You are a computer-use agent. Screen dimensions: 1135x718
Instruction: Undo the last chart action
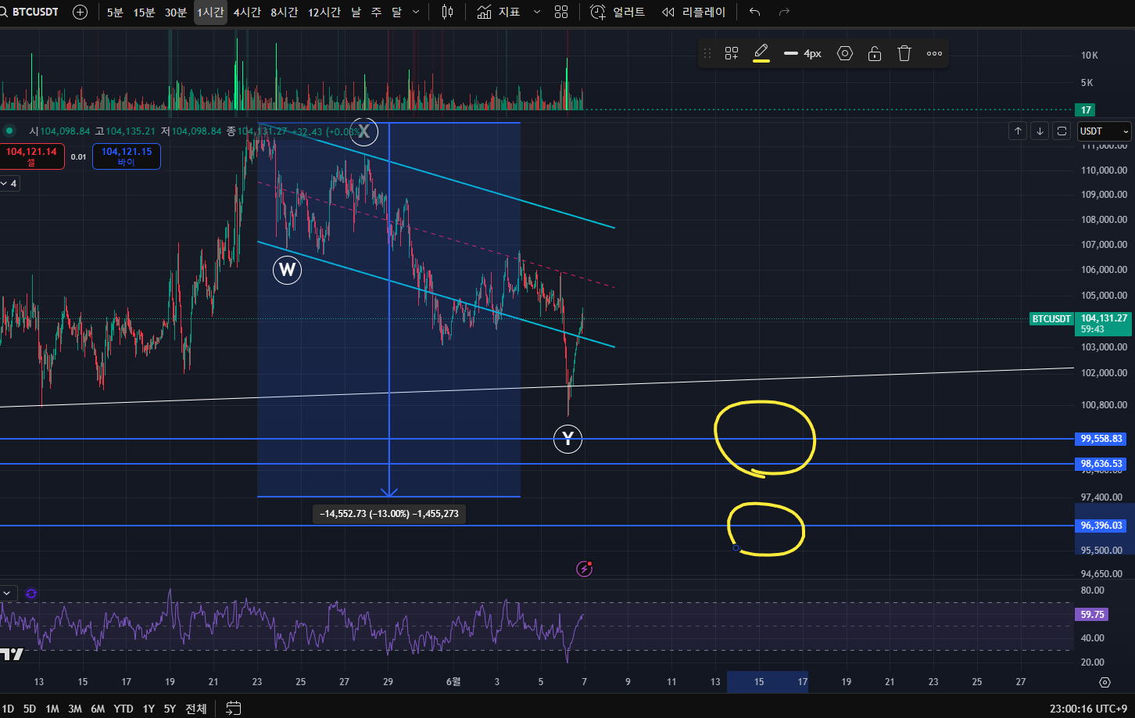pos(754,12)
